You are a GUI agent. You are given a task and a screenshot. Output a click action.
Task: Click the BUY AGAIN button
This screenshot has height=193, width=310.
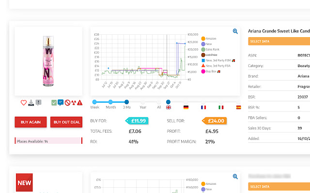pos(31,122)
